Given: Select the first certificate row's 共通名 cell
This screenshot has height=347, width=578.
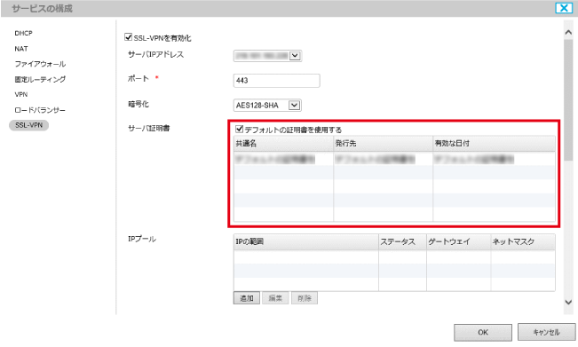Looking at the screenshot, I should (x=283, y=159).
